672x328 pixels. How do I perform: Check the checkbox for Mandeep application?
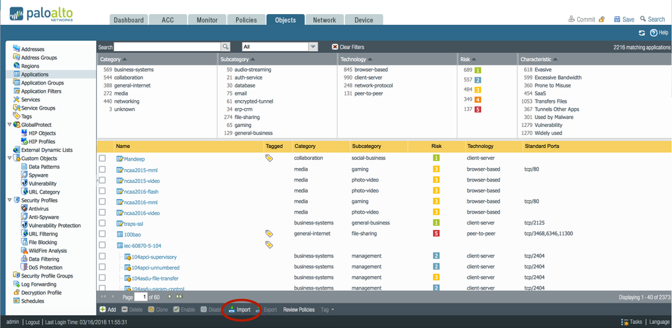[102, 159]
